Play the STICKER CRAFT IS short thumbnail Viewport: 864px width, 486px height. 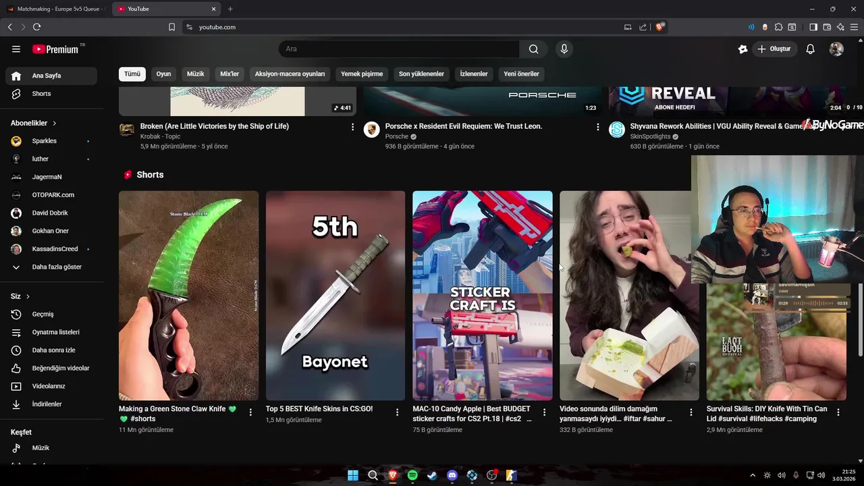(483, 296)
